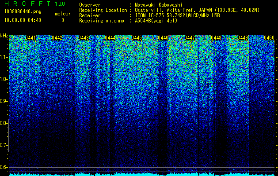
Task: Click the 0447 time marker
Action: pyautogui.click(x=190, y=38)
